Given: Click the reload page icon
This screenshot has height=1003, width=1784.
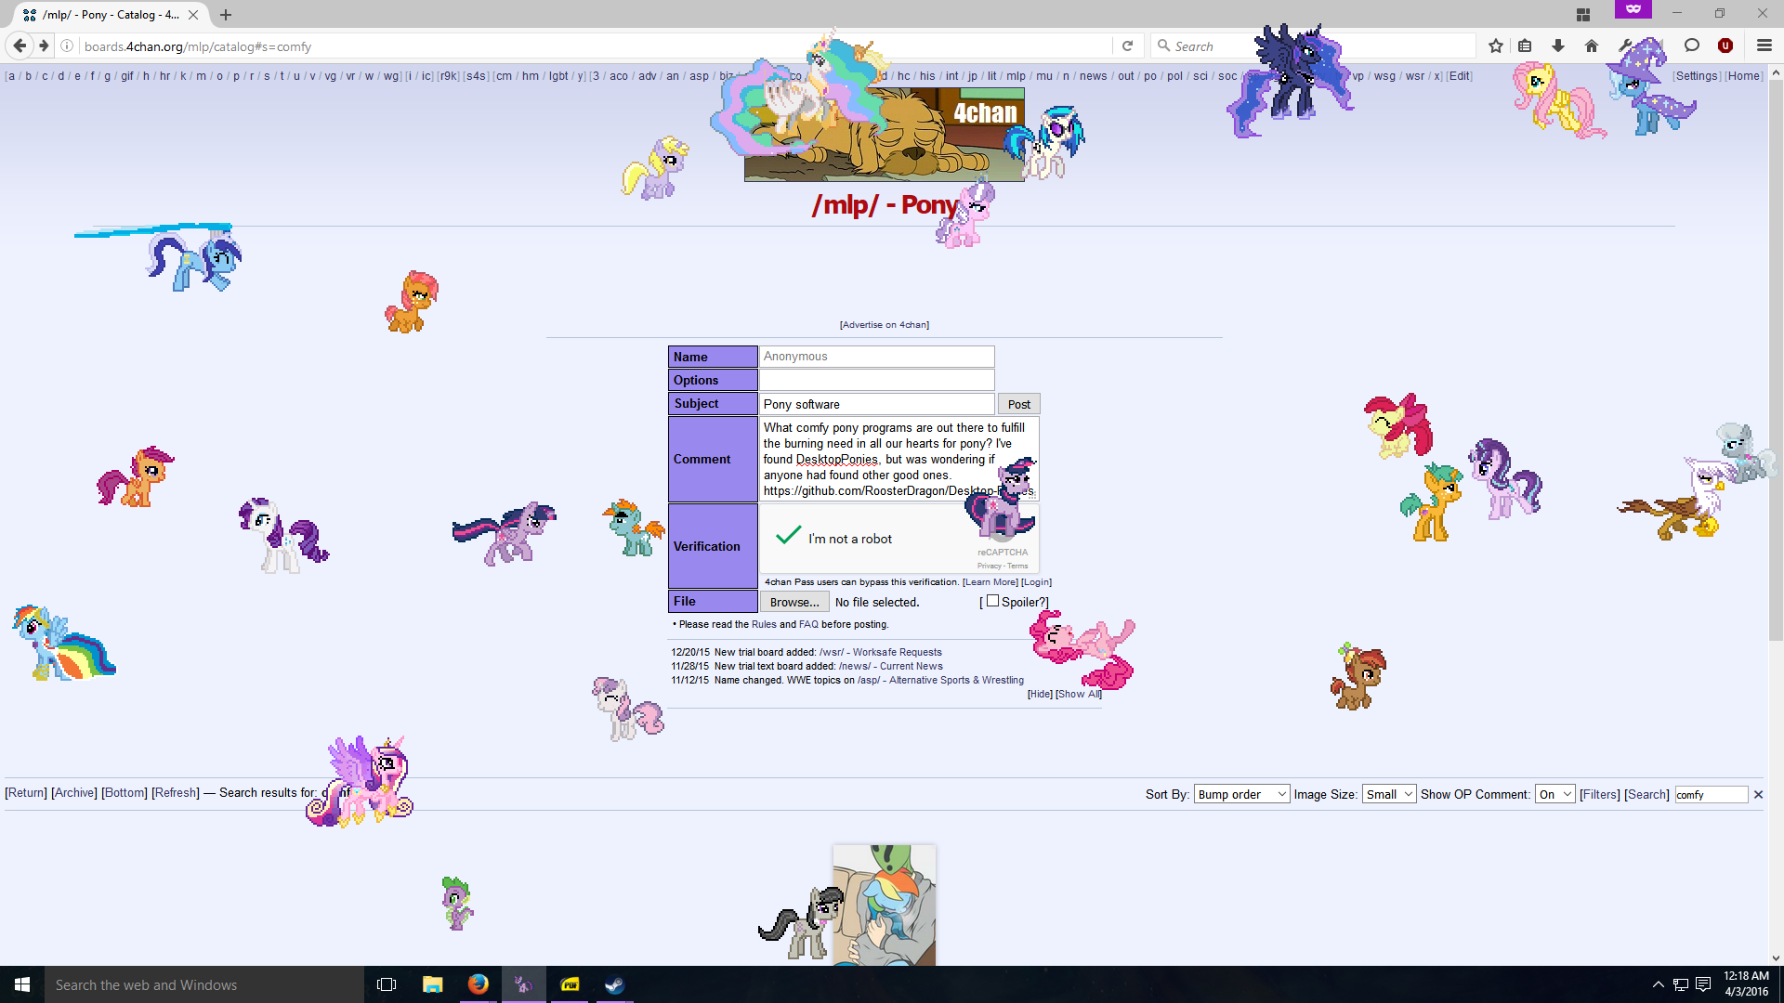Looking at the screenshot, I should click(1127, 46).
